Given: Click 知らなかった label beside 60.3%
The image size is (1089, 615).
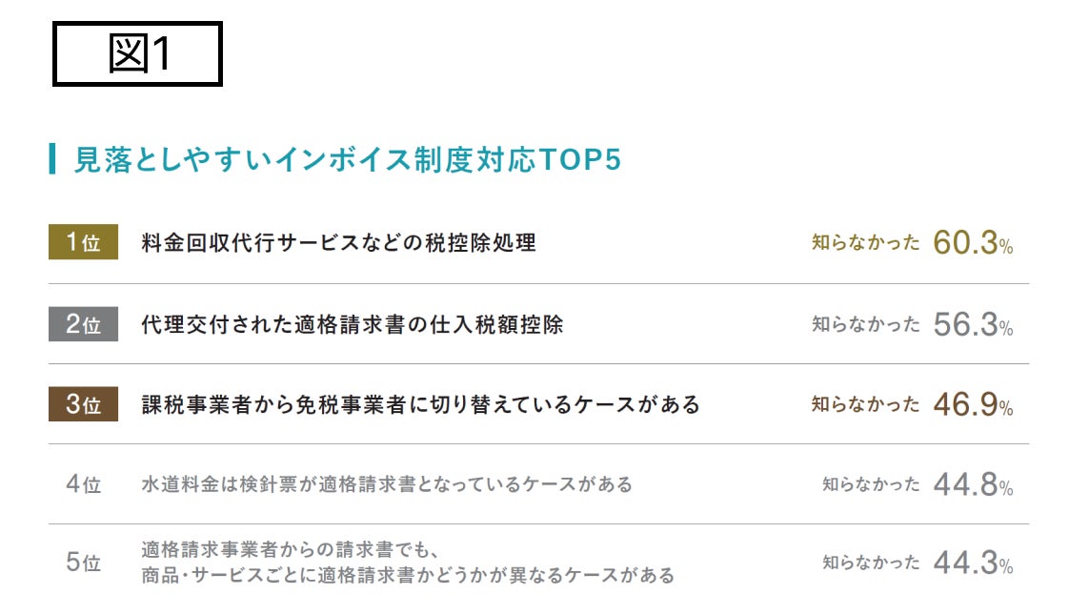Looking at the screenshot, I should coord(865,243).
